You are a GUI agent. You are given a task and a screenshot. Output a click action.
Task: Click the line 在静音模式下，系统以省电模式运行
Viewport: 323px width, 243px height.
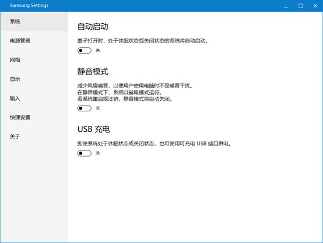[120, 92]
